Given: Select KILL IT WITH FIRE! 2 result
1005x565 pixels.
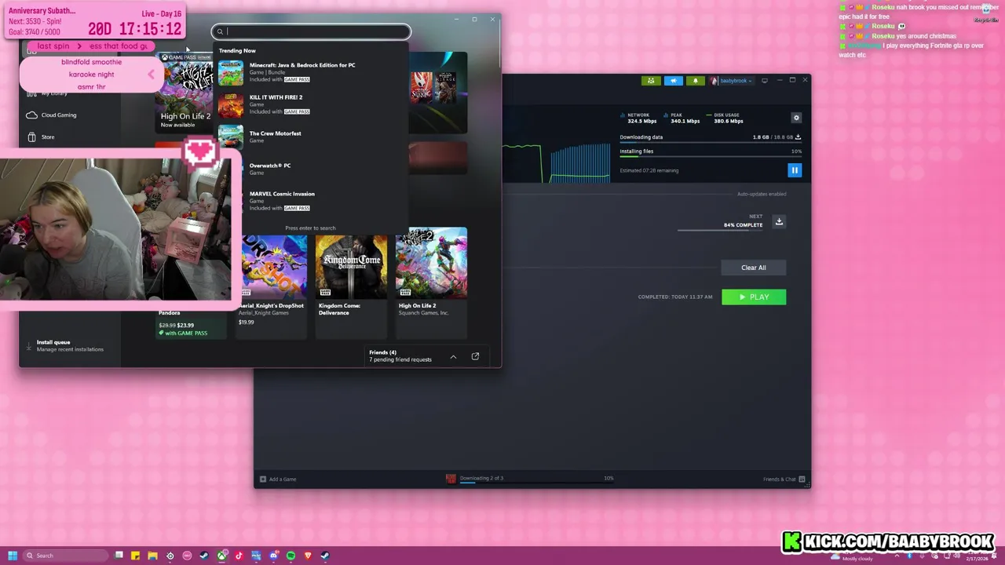Looking at the screenshot, I should (311, 104).
